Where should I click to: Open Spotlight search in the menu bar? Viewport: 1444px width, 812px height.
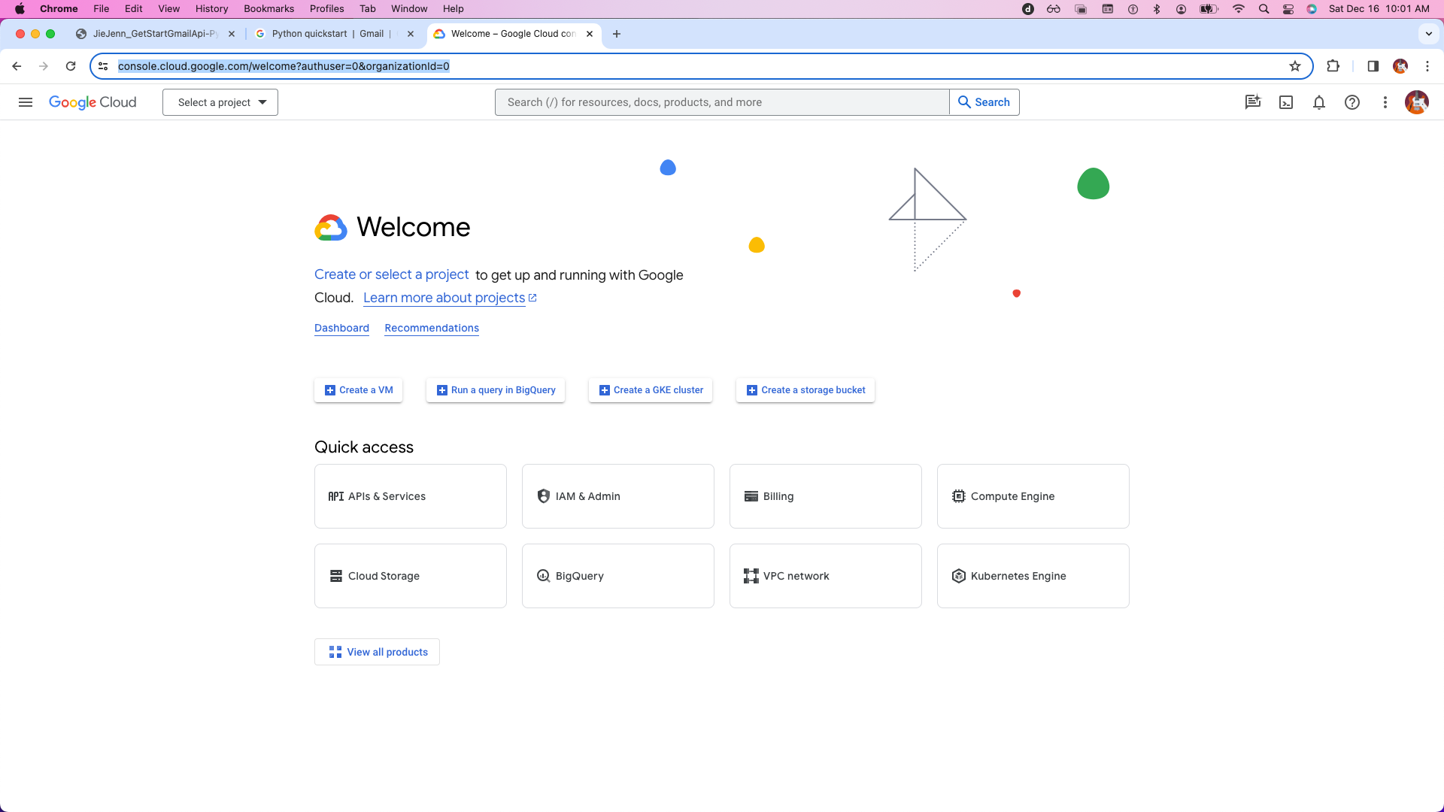pyautogui.click(x=1264, y=9)
